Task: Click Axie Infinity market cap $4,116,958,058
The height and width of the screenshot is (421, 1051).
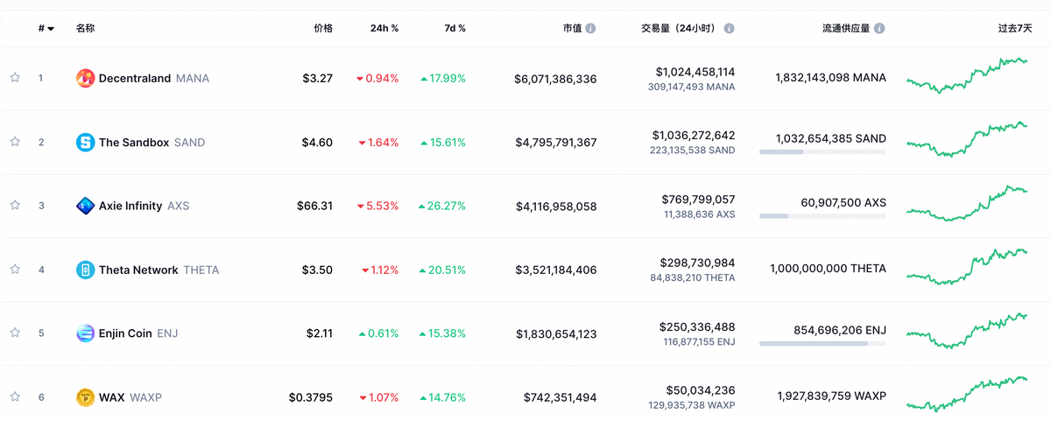Action: click(556, 207)
